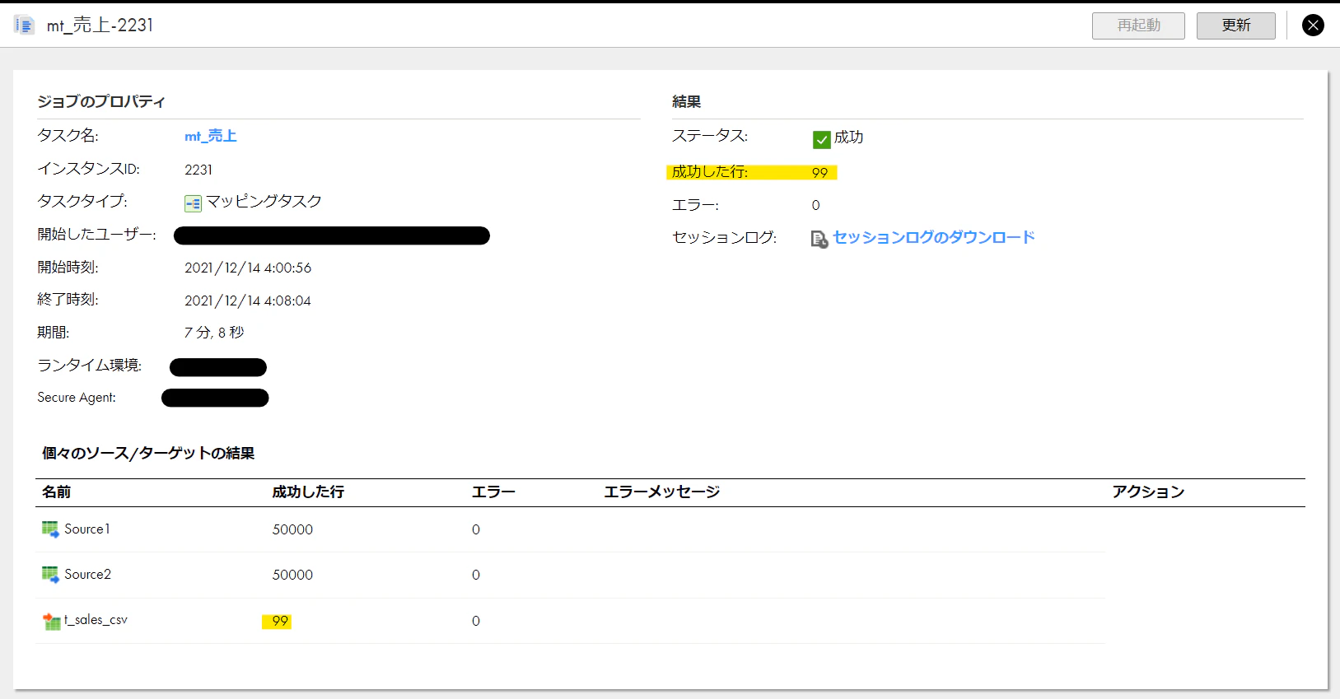Click the 更新 refresh button

pos(1235,26)
